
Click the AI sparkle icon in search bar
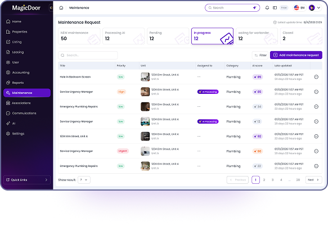[254, 8]
